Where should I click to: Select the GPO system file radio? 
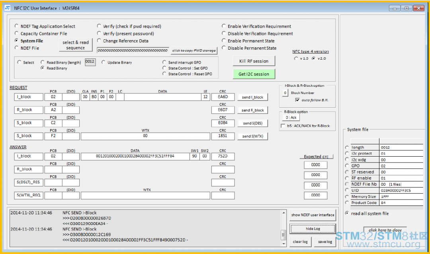347,166
